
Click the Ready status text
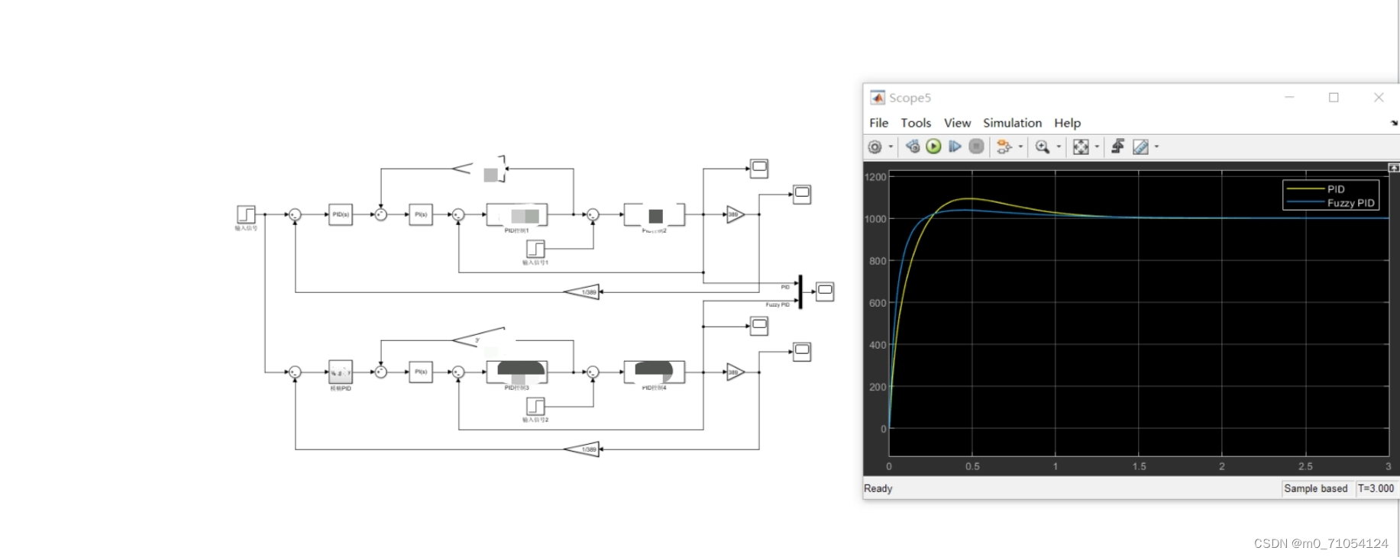coord(878,488)
